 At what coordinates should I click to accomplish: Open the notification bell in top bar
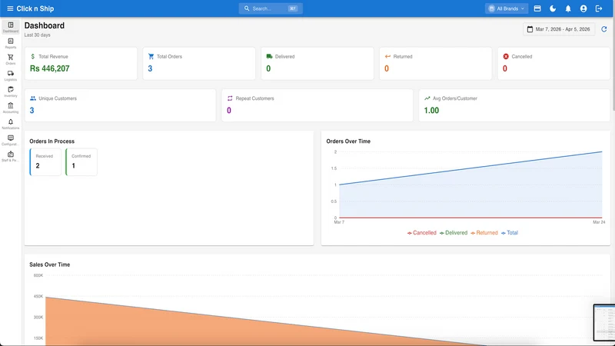pos(568,8)
